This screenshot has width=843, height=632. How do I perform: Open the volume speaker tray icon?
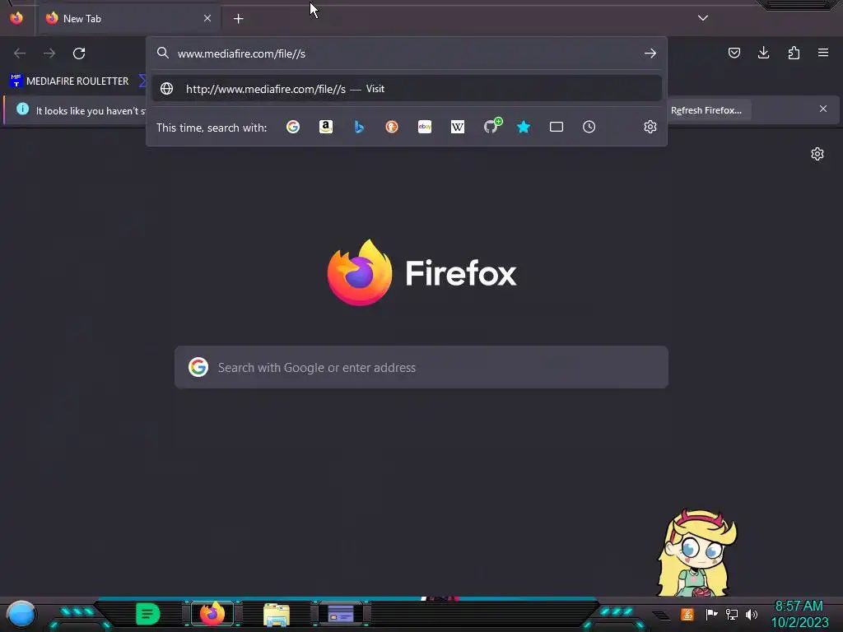[x=752, y=614]
